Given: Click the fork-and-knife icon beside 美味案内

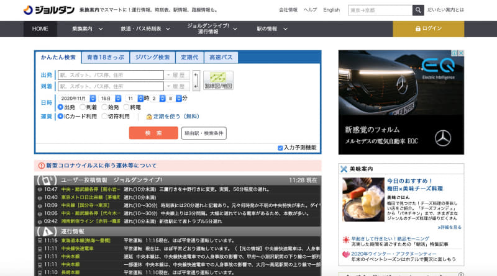Looking at the screenshot, I should click(x=344, y=169).
